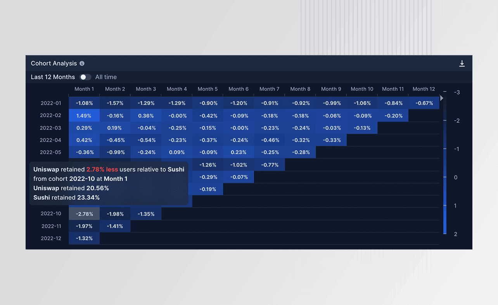Click the Month 11 column header
Viewport: 498px width, 305px height.
click(393, 89)
